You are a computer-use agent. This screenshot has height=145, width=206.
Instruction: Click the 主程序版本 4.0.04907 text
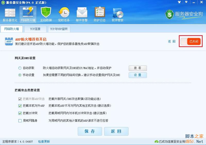pyautogui.click(x=18, y=141)
